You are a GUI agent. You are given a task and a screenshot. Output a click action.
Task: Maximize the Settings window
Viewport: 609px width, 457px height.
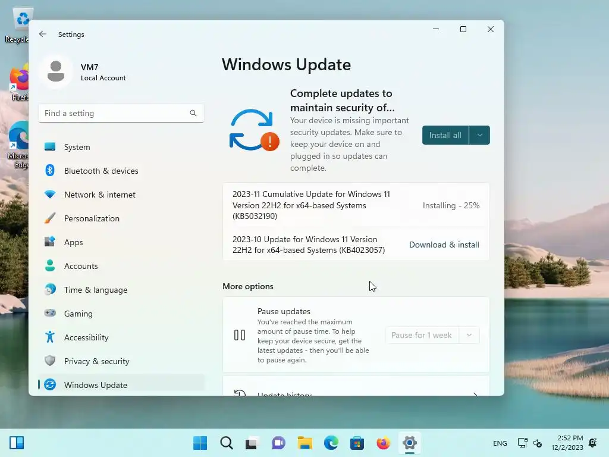[x=463, y=29]
